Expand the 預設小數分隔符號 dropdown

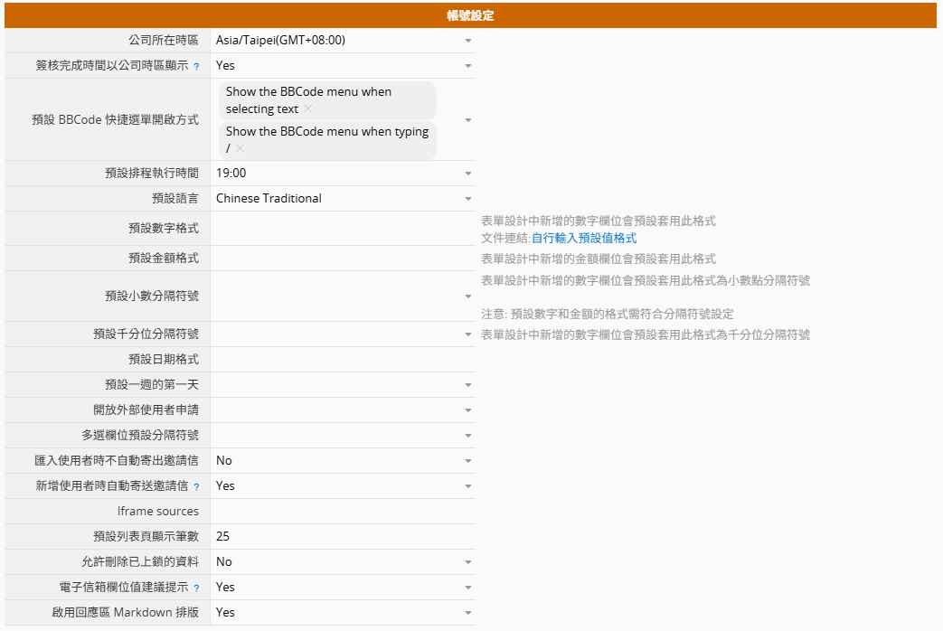[342, 297]
